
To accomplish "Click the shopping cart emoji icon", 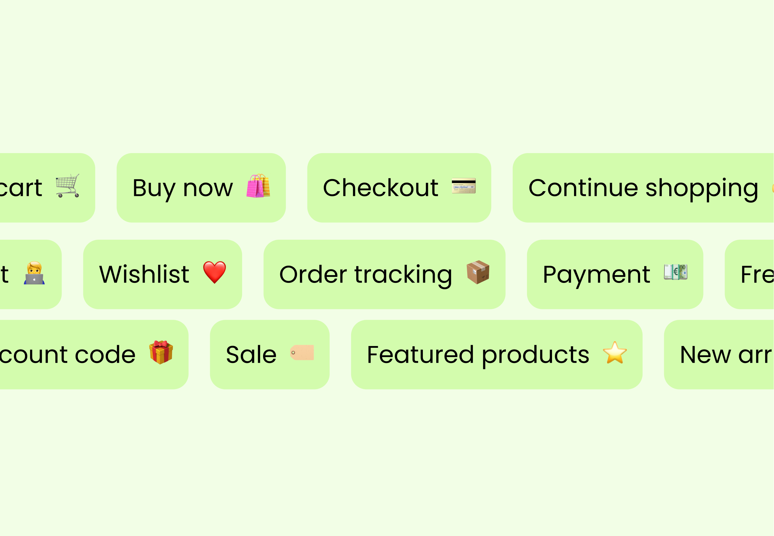I will point(68,186).
